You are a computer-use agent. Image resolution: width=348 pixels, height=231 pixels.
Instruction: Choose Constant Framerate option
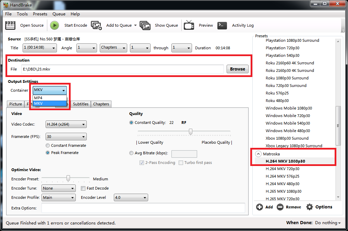pos(48,145)
